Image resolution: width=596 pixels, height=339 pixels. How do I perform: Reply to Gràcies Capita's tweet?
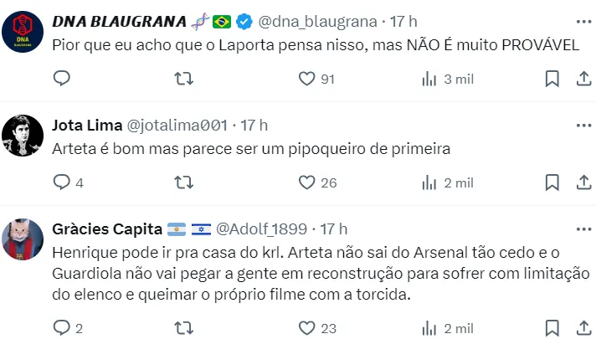pos(62,328)
